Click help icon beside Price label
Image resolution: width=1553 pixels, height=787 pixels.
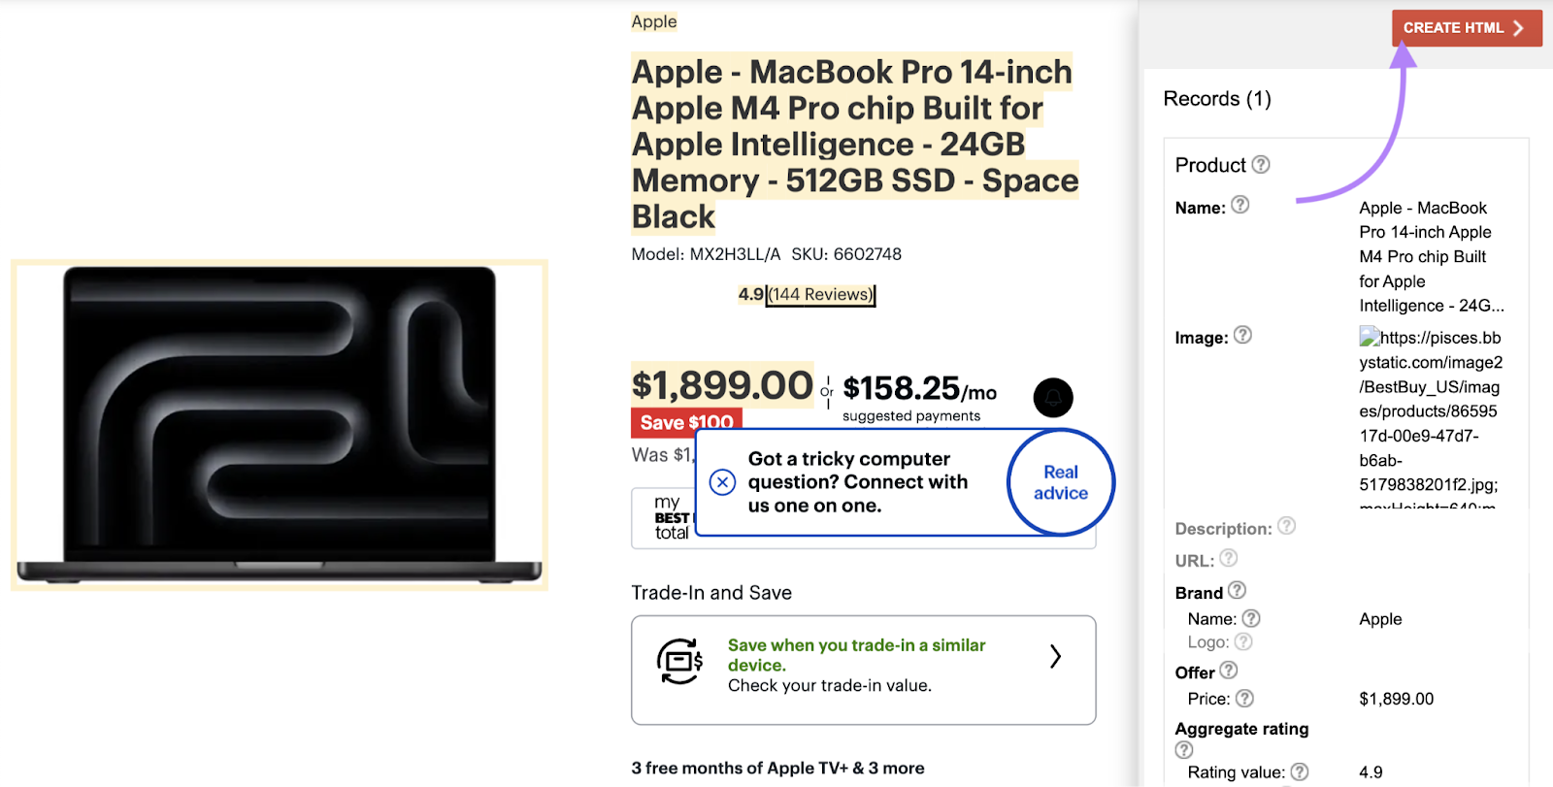tap(1244, 698)
